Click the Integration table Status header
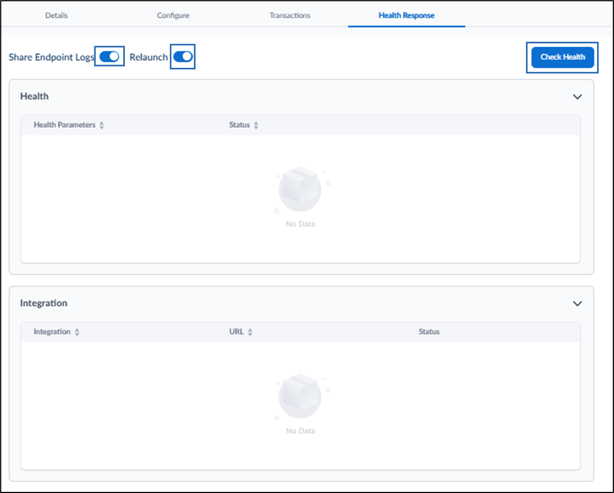This screenshot has height=493, width=614. [x=429, y=331]
